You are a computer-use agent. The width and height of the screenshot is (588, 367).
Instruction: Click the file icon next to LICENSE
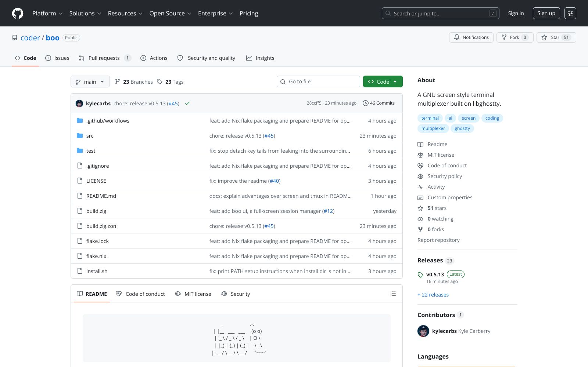(80, 181)
